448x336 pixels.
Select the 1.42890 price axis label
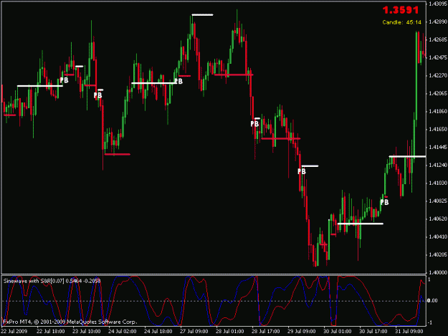point(437,21)
